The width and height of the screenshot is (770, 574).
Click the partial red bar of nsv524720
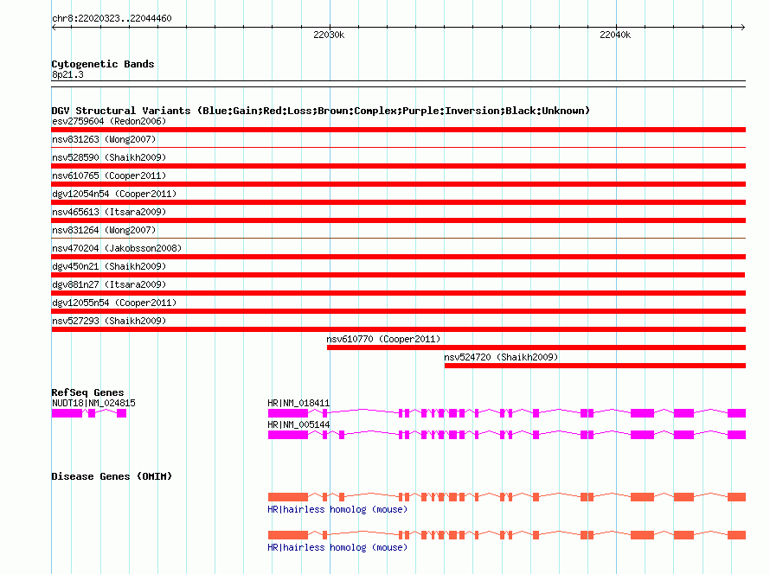click(x=594, y=366)
